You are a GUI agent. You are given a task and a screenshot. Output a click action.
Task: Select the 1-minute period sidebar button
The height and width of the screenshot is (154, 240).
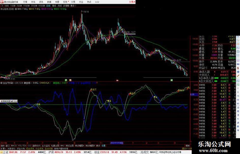[x=238, y=88]
